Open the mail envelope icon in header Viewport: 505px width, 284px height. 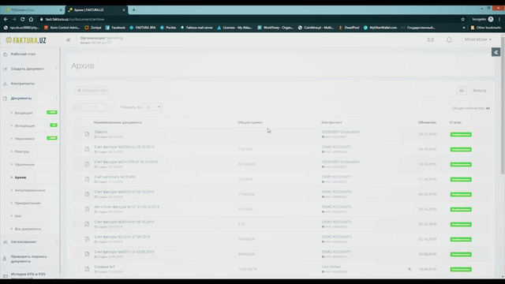pos(430,39)
